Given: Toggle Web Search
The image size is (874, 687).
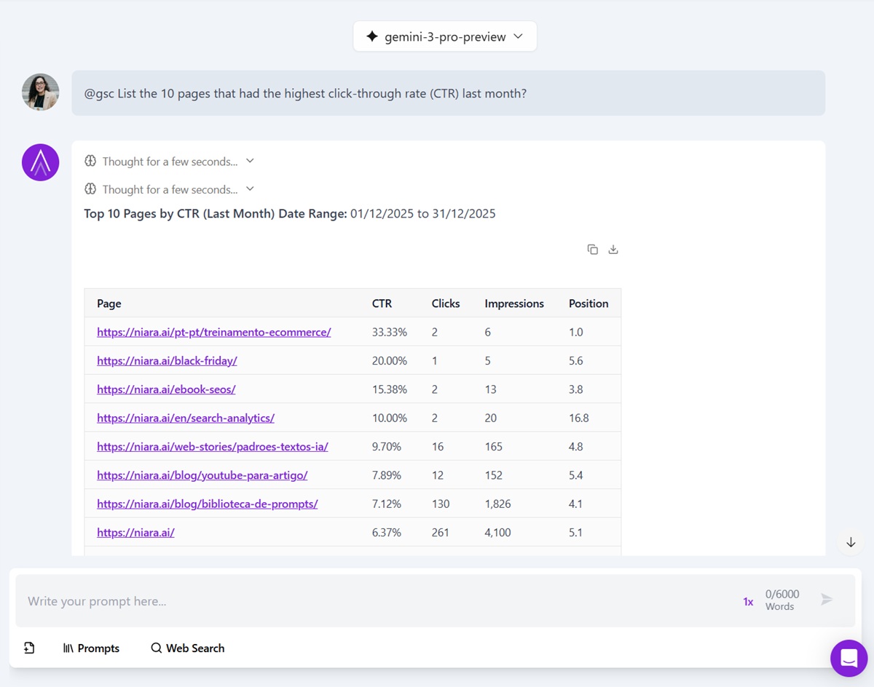Looking at the screenshot, I should pyautogui.click(x=188, y=648).
